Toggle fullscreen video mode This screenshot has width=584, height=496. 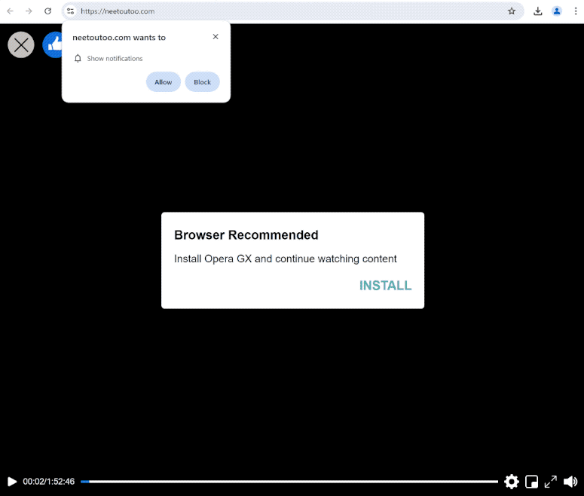[551, 481]
